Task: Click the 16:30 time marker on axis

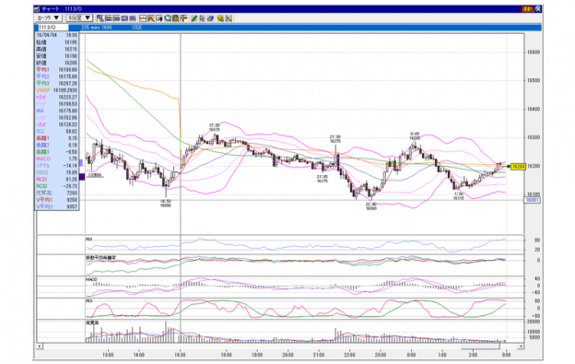Action: coord(180,355)
